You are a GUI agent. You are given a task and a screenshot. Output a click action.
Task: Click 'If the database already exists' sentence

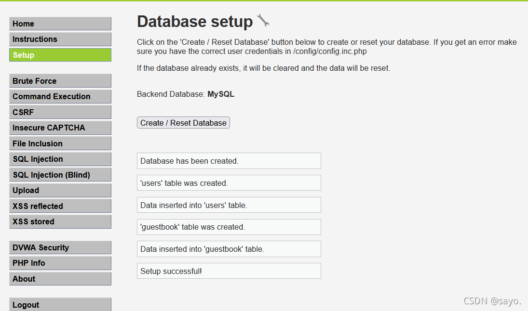pyautogui.click(x=263, y=68)
